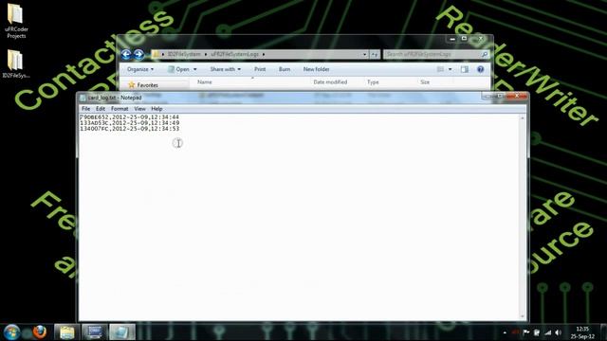Click the log line starting 134007FC
Screen dimensions: 607x341
[129, 129]
